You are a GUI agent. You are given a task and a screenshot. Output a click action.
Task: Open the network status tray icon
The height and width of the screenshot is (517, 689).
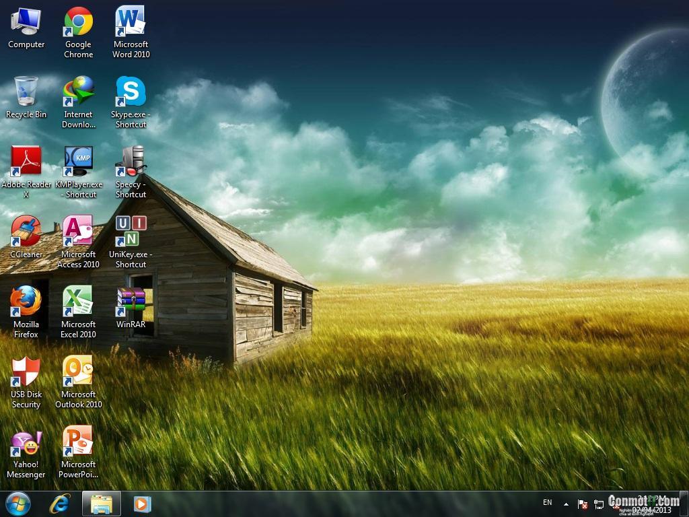598,504
